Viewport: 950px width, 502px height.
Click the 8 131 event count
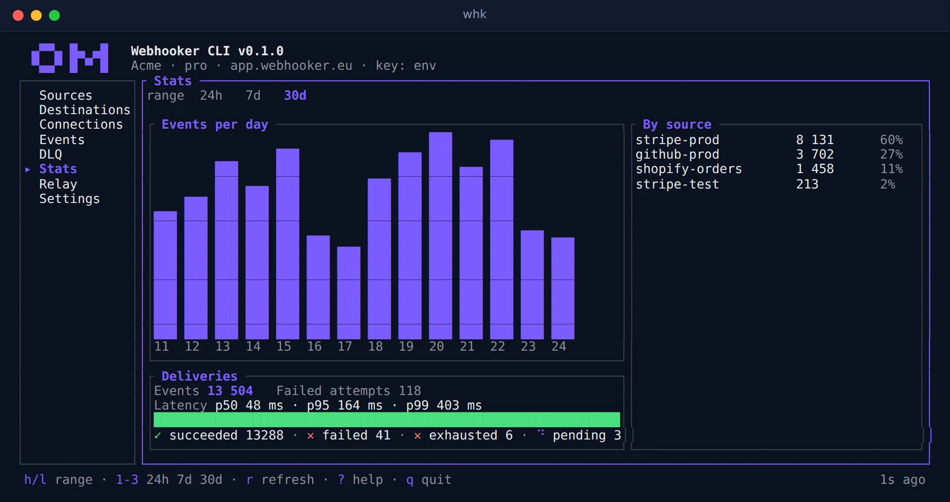pos(815,140)
